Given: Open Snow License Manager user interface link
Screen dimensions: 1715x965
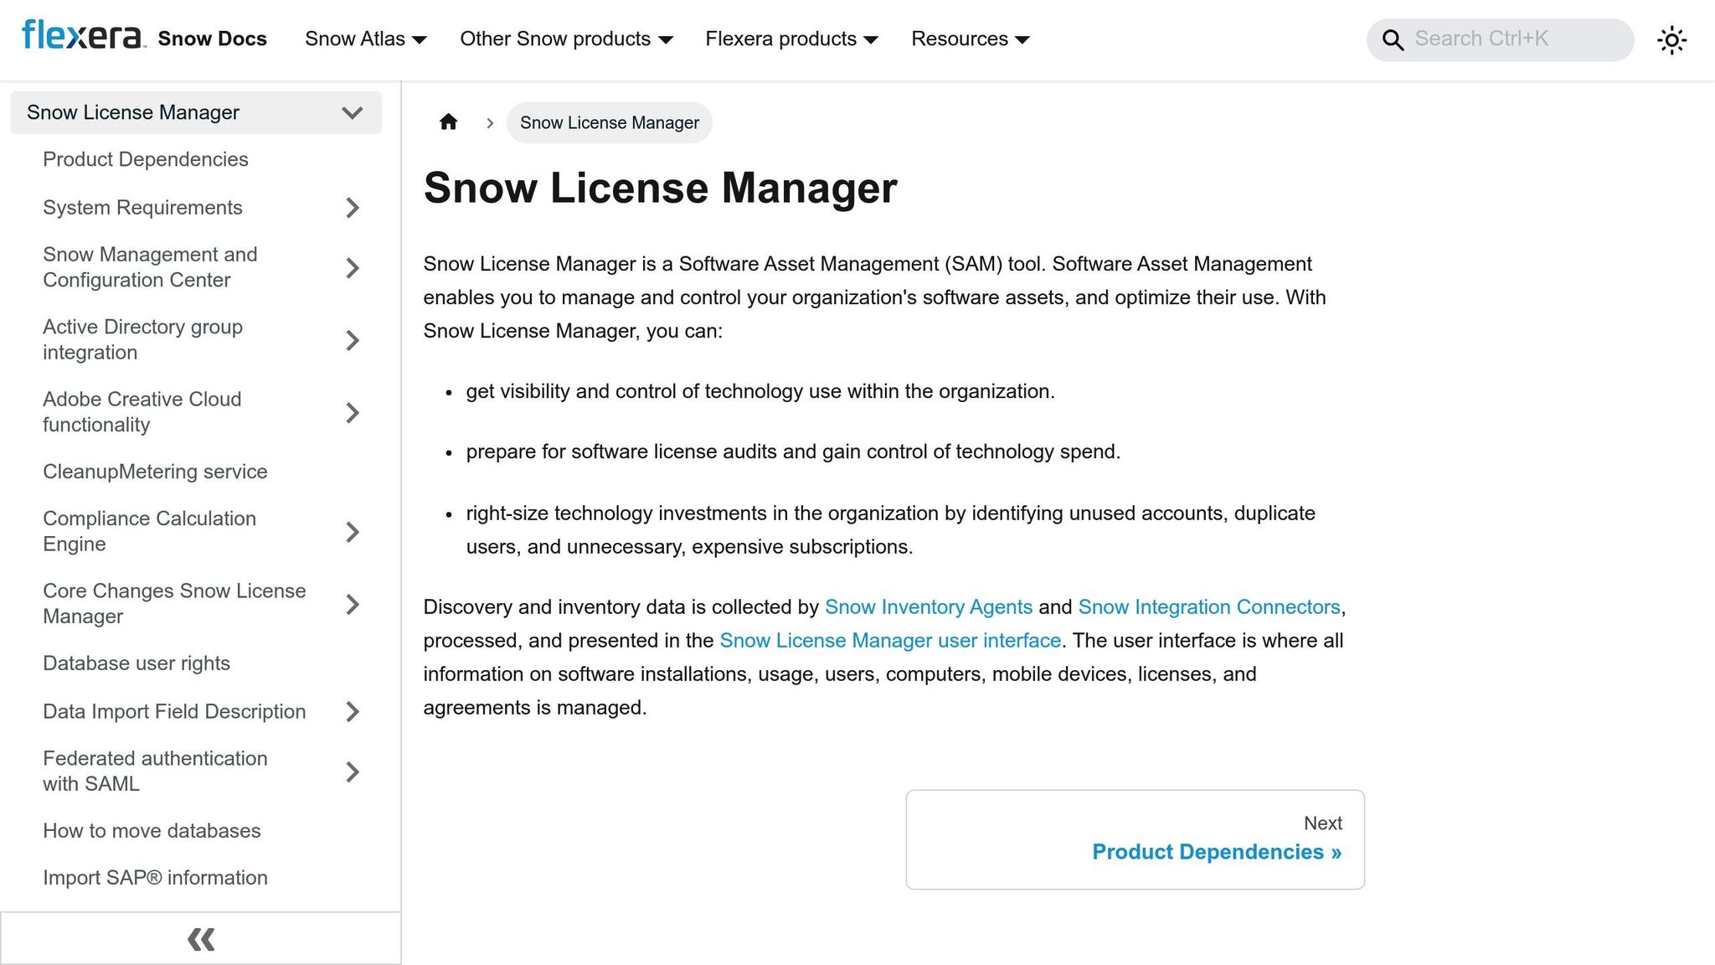Looking at the screenshot, I should click(x=890, y=641).
